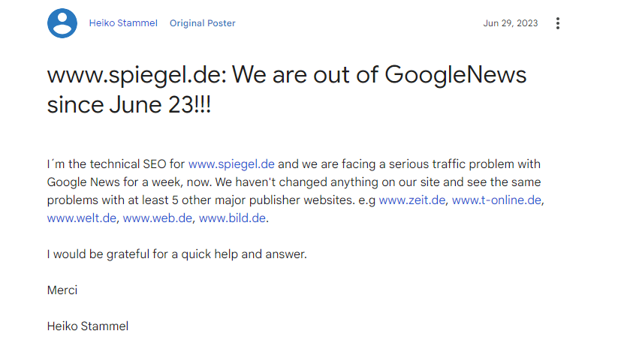The height and width of the screenshot is (343, 621).
Task: Open the www.t-online.de link
Action: point(496,200)
